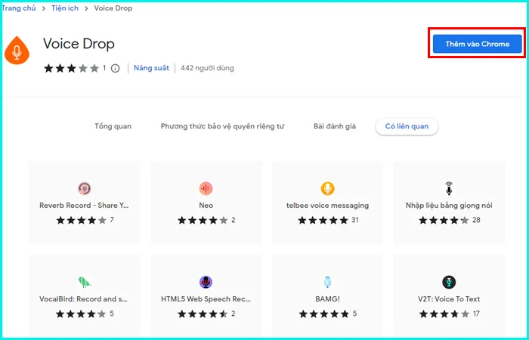Open the telbee voice messaging icon
This screenshot has width=529, height=340.
[327, 188]
